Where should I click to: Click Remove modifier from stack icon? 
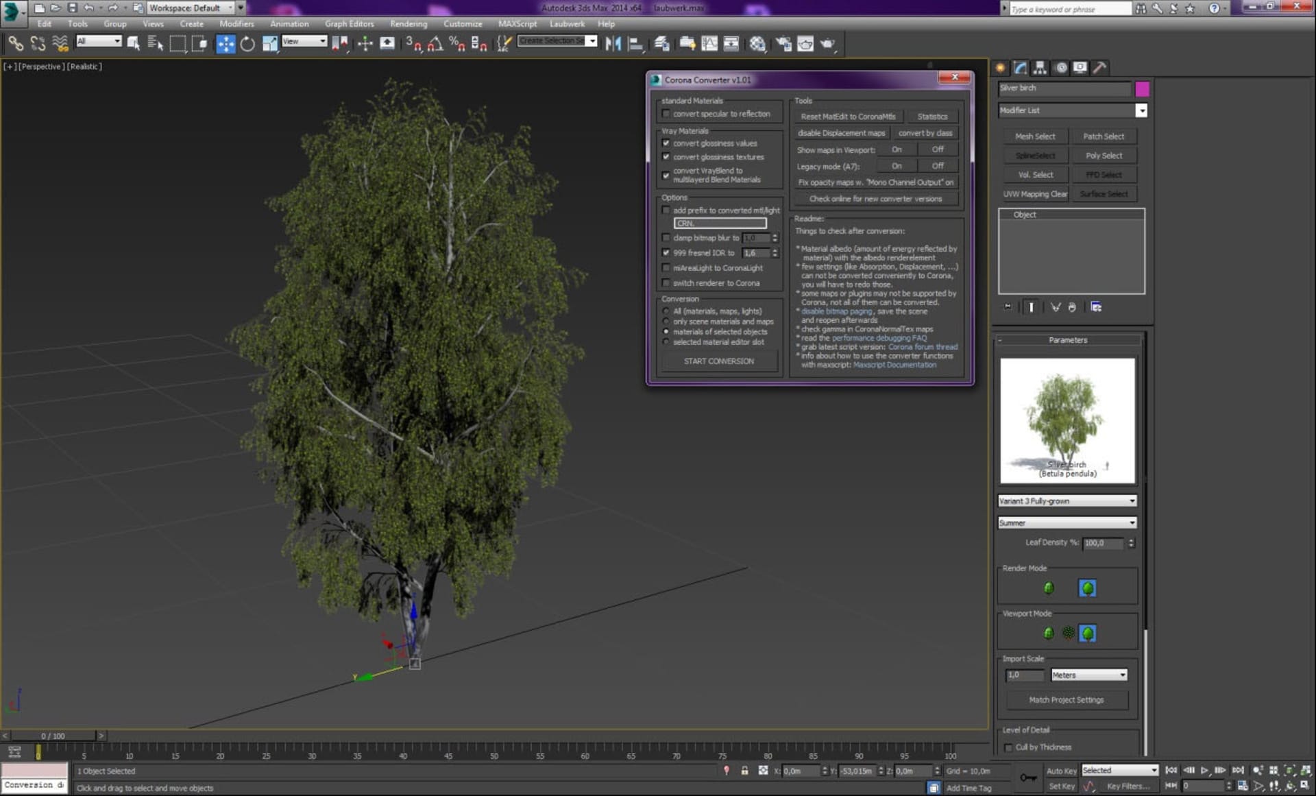coord(1072,307)
